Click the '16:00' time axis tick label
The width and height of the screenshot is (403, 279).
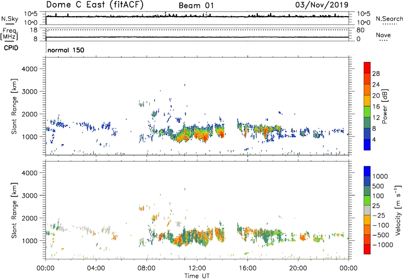[x=247, y=268]
